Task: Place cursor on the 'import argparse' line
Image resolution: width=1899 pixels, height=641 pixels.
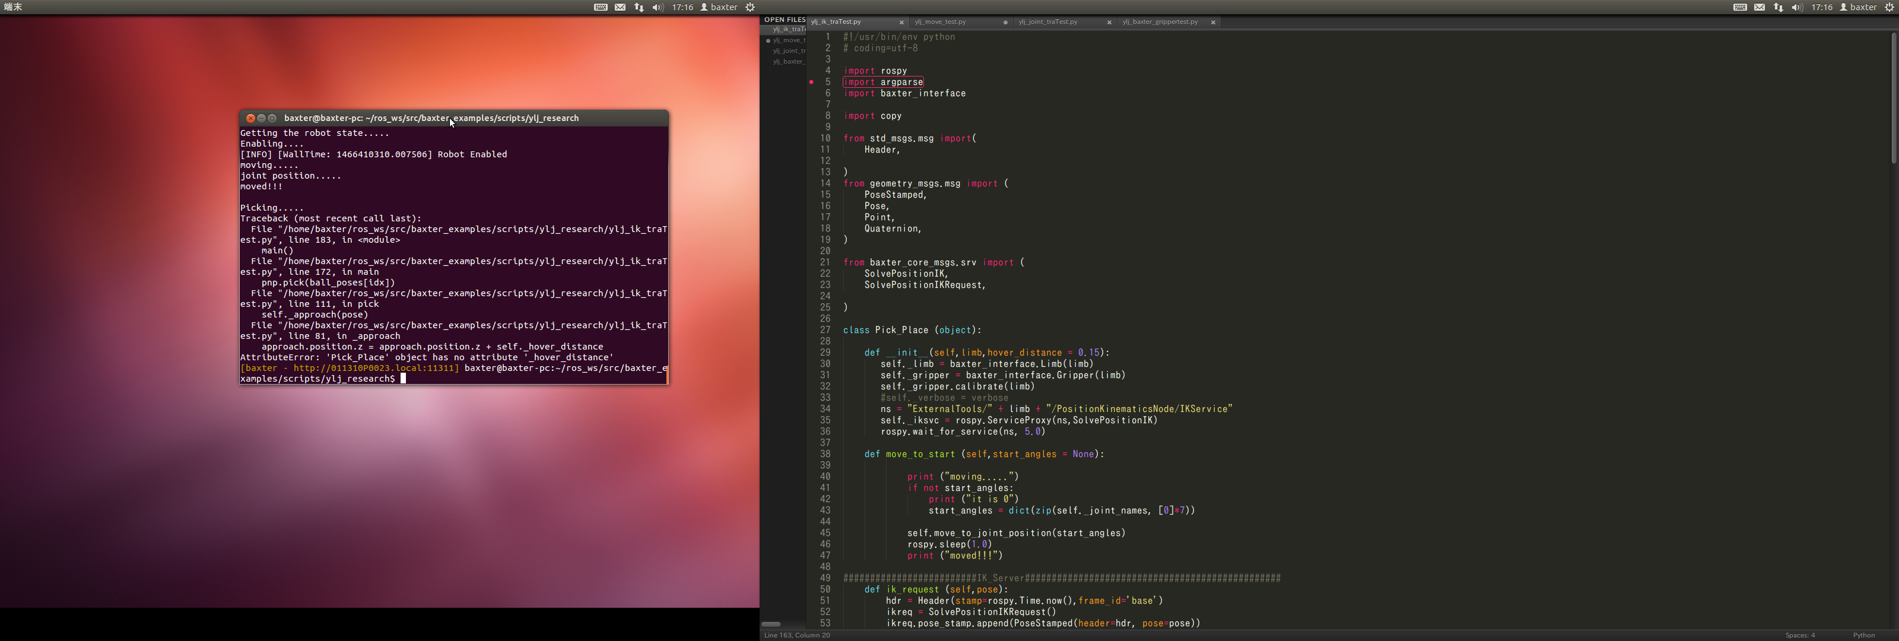Action: (x=883, y=82)
